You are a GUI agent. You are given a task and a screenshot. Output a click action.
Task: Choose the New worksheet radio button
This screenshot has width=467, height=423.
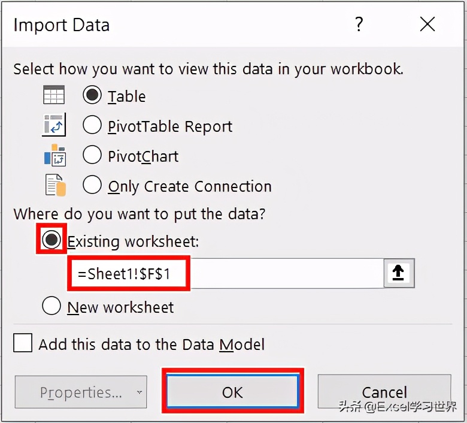tap(51, 306)
